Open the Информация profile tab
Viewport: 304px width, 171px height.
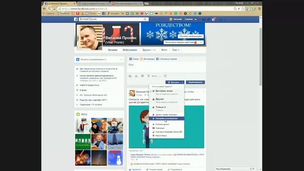(x=130, y=50)
